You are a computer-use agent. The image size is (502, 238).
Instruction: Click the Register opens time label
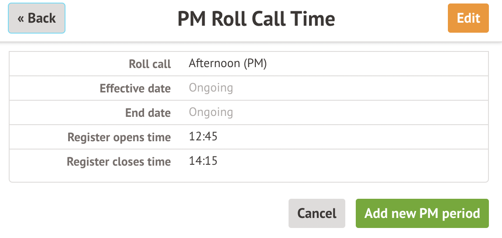(x=119, y=137)
